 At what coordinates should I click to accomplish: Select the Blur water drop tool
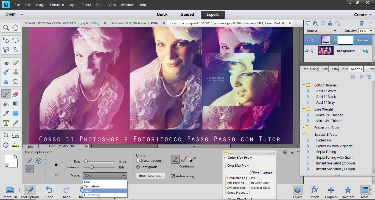[x=6, y=81]
